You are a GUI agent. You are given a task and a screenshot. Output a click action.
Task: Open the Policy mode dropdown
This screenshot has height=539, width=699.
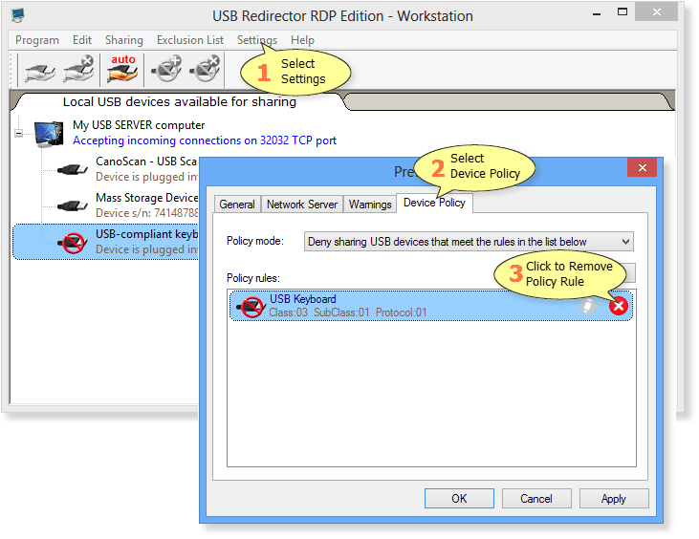(469, 242)
